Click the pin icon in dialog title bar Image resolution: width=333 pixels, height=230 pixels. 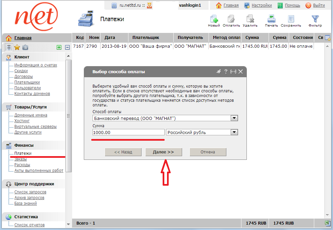[x=219, y=72]
